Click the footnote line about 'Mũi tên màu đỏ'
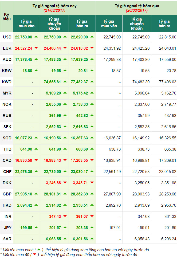This screenshot has height=259, width=177. point(69,255)
